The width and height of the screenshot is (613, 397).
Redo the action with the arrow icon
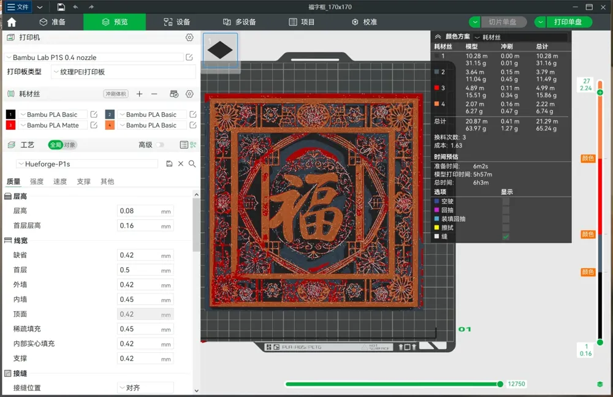click(91, 7)
